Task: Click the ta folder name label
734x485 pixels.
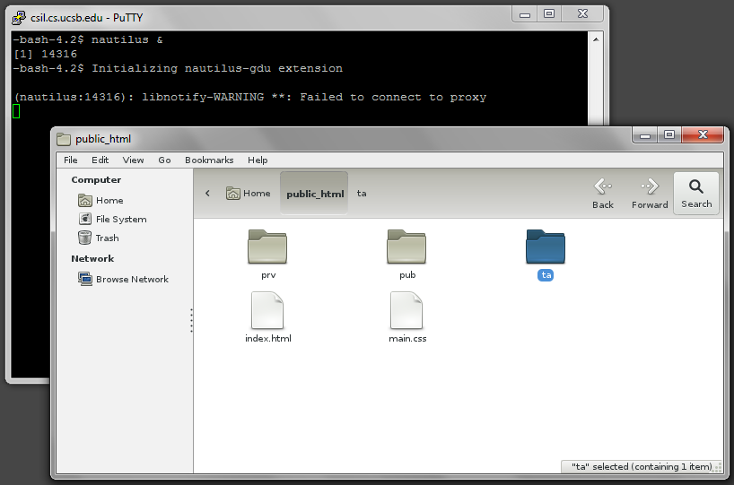Action: pyautogui.click(x=546, y=275)
